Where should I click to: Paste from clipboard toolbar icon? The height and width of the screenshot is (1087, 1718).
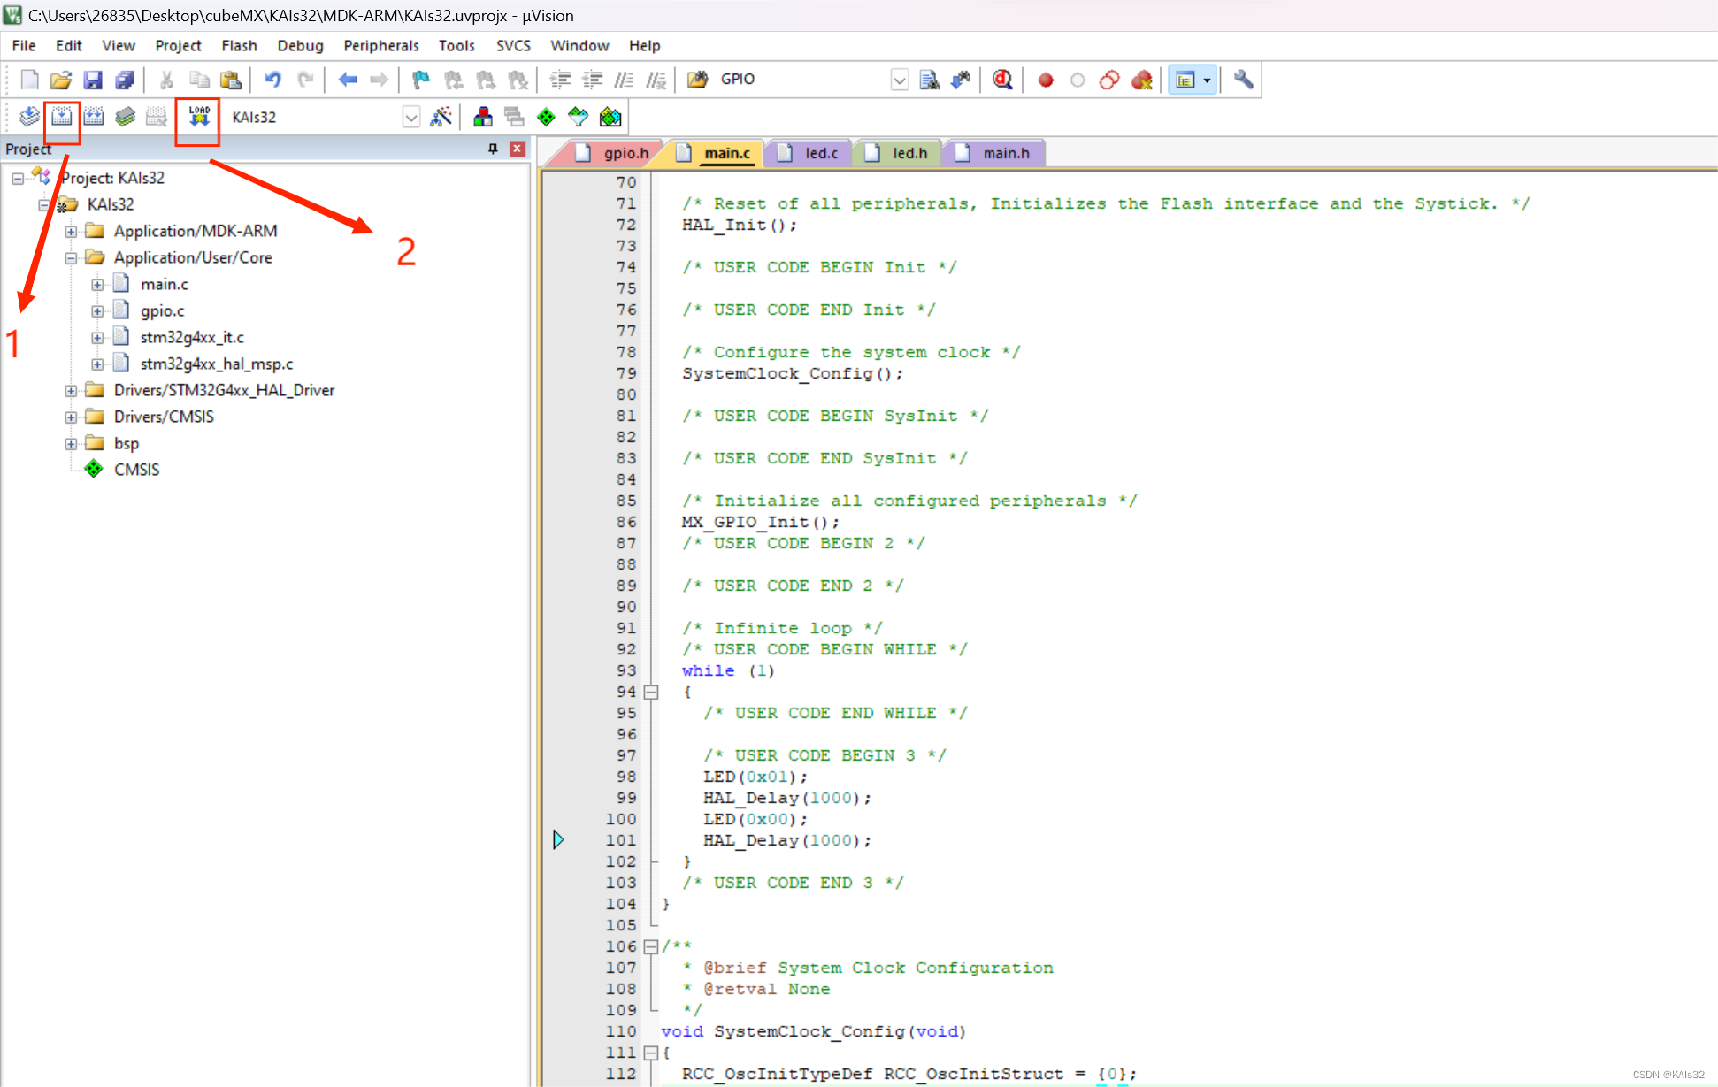(x=231, y=80)
